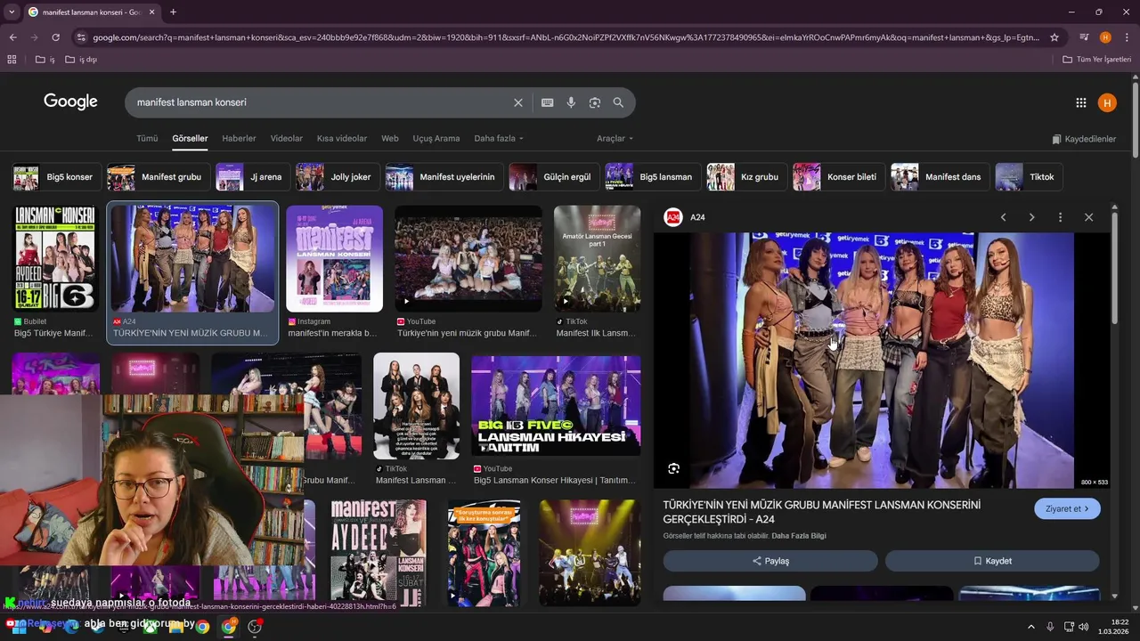
Task: Open 'Big5 Lansman Konser Hikayesi' YouTube thumbnail
Action: pos(556,405)
